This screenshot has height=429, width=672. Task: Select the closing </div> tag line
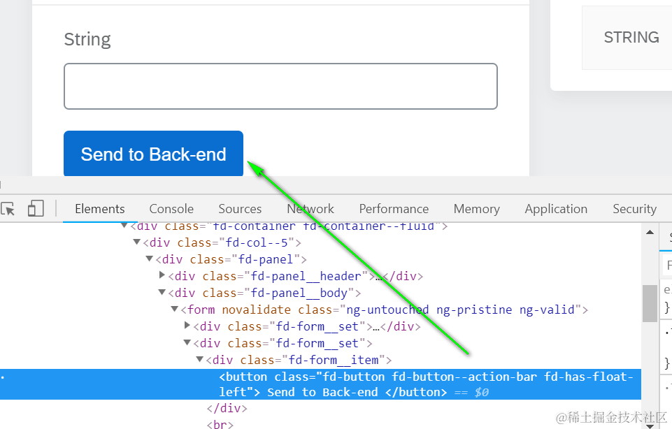pyautogui.click(x=227, y=408)
